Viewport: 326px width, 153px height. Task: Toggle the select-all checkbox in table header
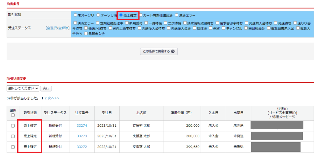(13, 115)
